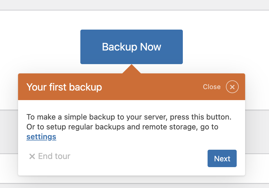
Task: Click the grey bar at the top edge
Action: (134, 5)
